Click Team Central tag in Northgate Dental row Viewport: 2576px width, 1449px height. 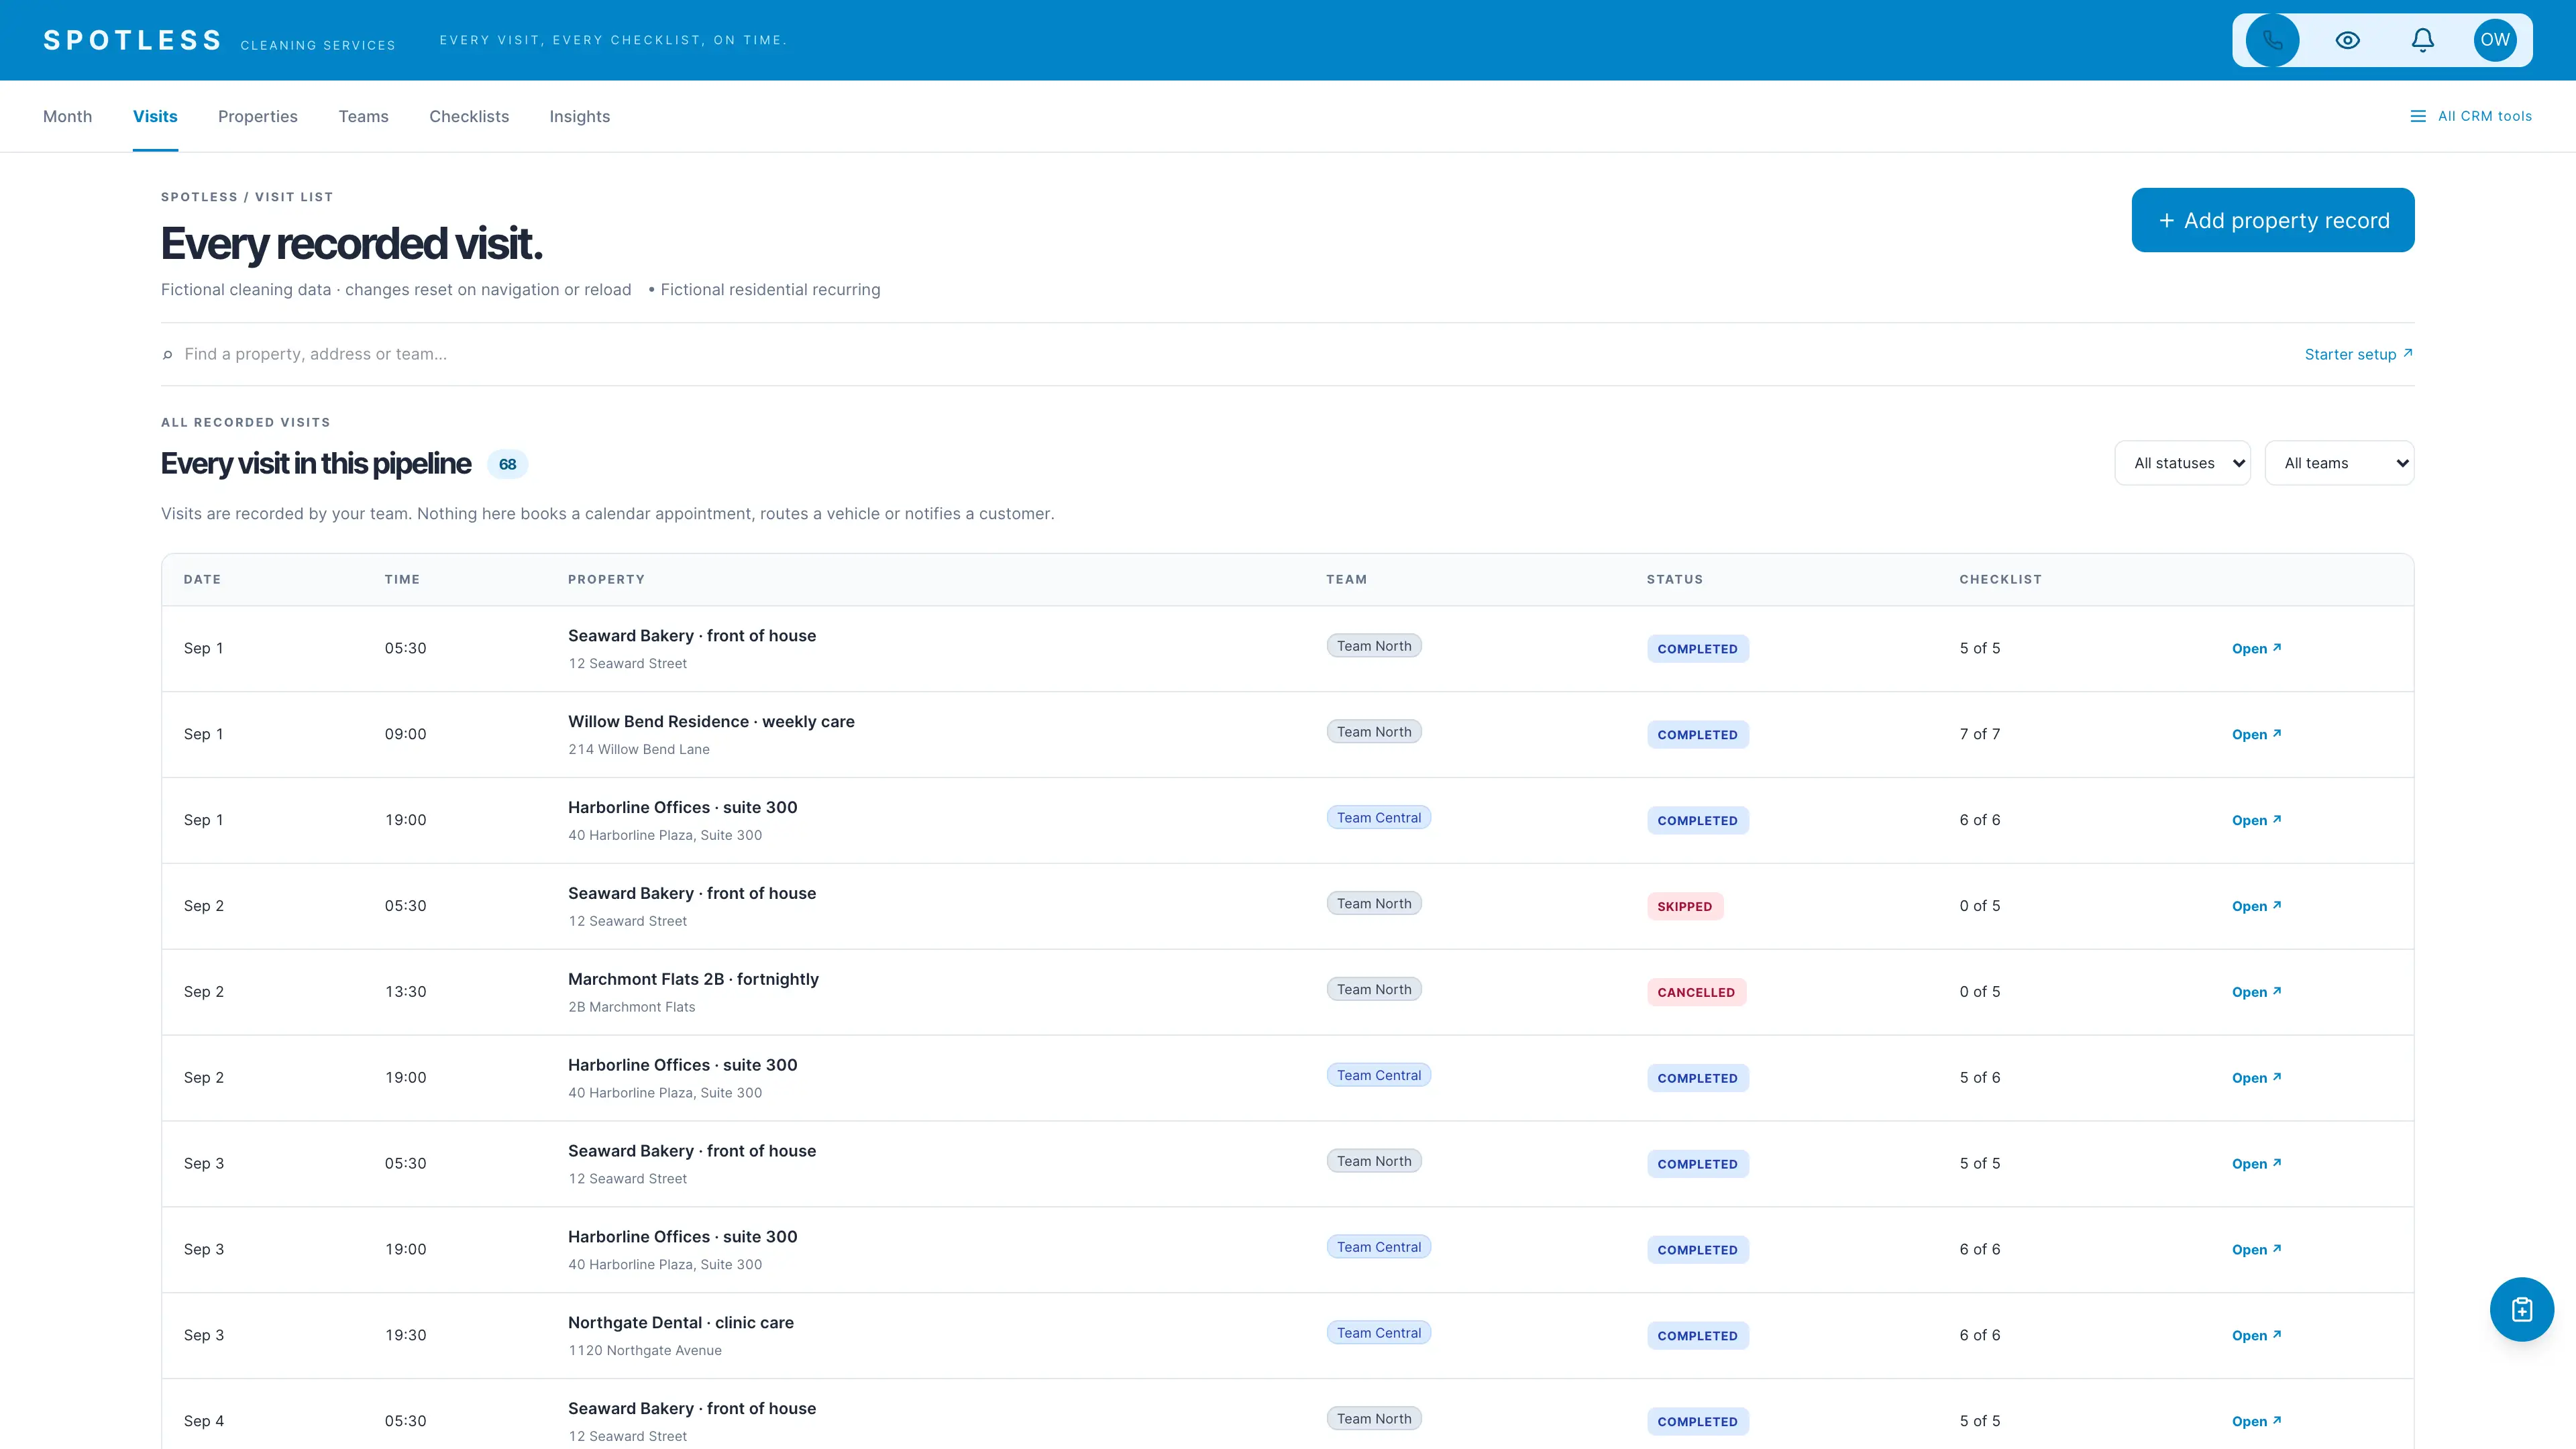point(1378,1332)
